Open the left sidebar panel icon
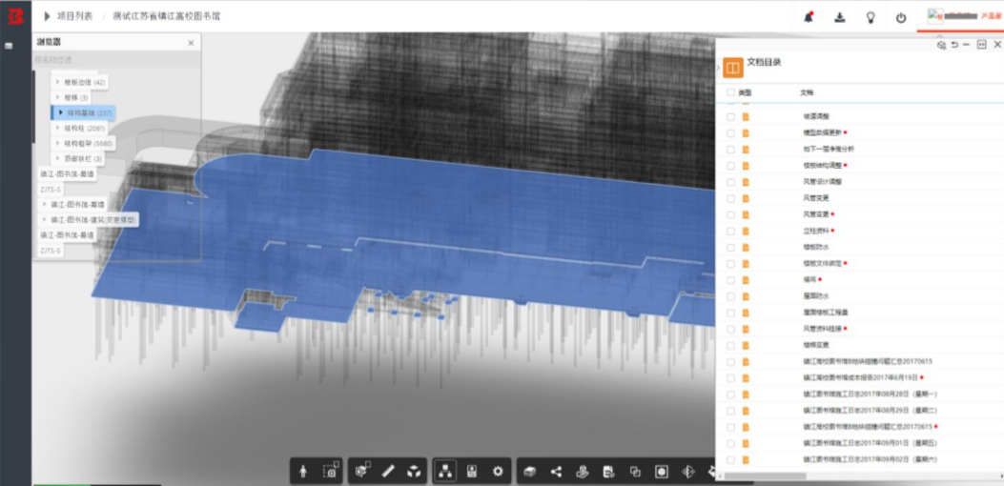 (9, 46)
